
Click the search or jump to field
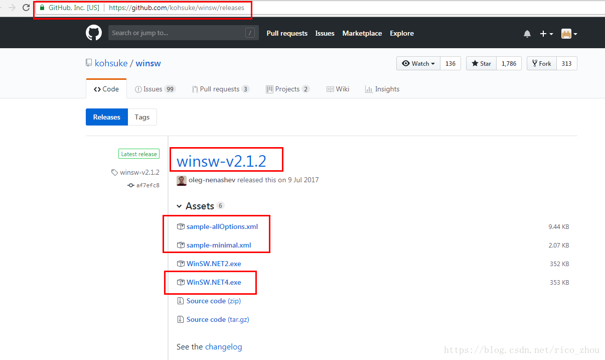(x=183, y=33)
